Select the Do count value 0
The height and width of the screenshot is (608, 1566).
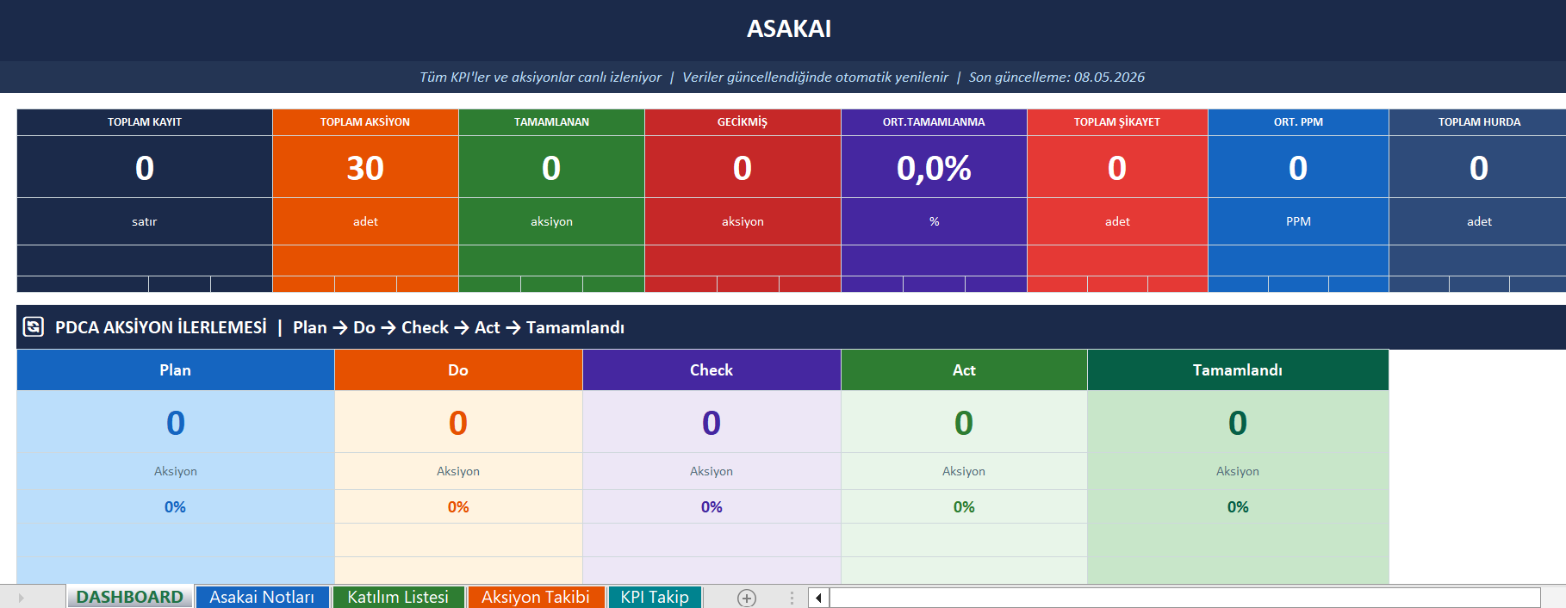pos(458,422)
